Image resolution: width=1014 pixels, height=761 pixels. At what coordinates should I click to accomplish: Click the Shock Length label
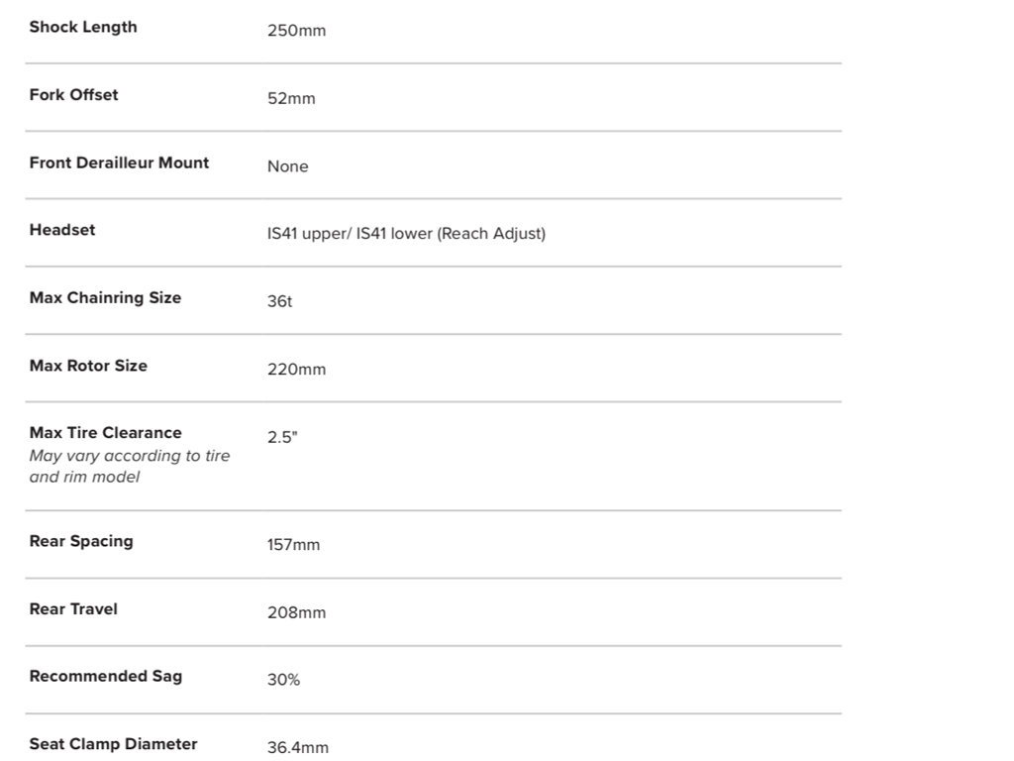point(83,27)
